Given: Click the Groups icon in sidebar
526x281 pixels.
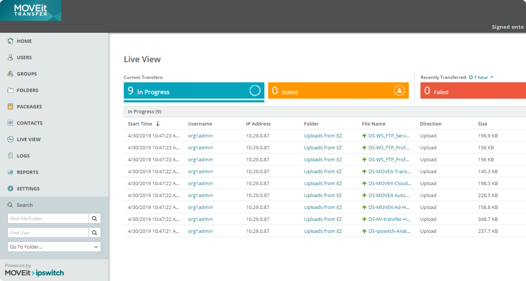Looking at the screenshot, I should coord(10,74).
